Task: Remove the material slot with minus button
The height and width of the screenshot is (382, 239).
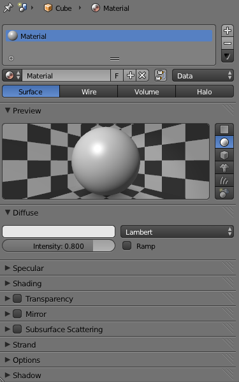Action: [x=228, y=43]
